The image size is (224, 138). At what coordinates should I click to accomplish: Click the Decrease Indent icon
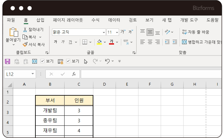click(167, 42)
